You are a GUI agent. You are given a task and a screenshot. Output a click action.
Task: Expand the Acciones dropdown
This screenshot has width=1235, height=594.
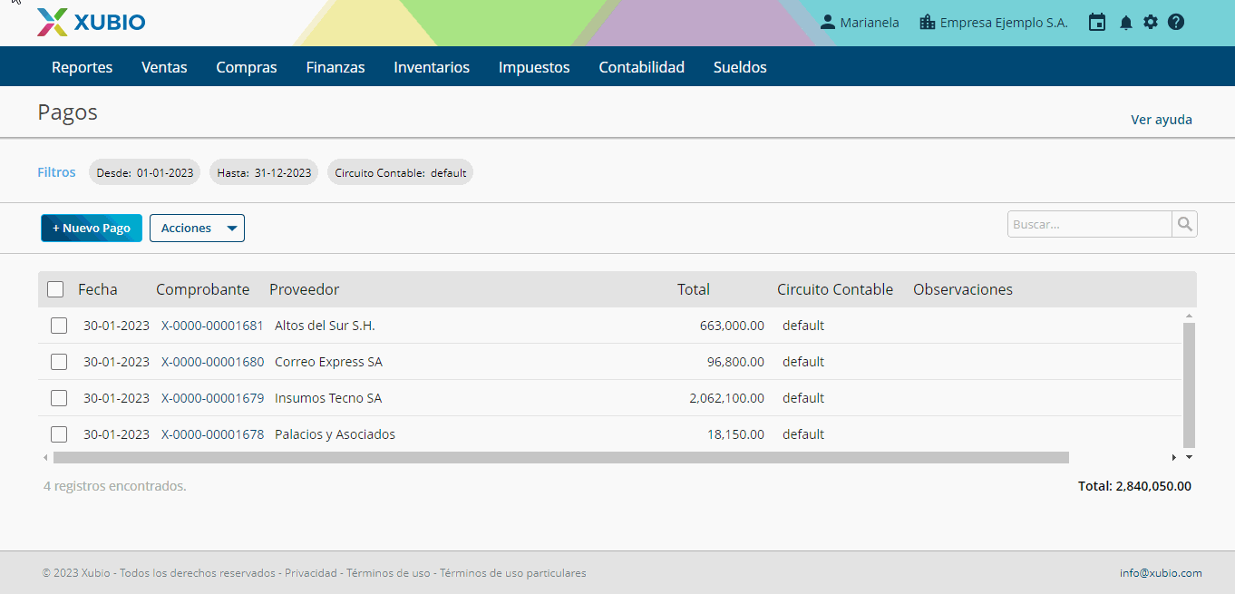[x=197, y=229]
